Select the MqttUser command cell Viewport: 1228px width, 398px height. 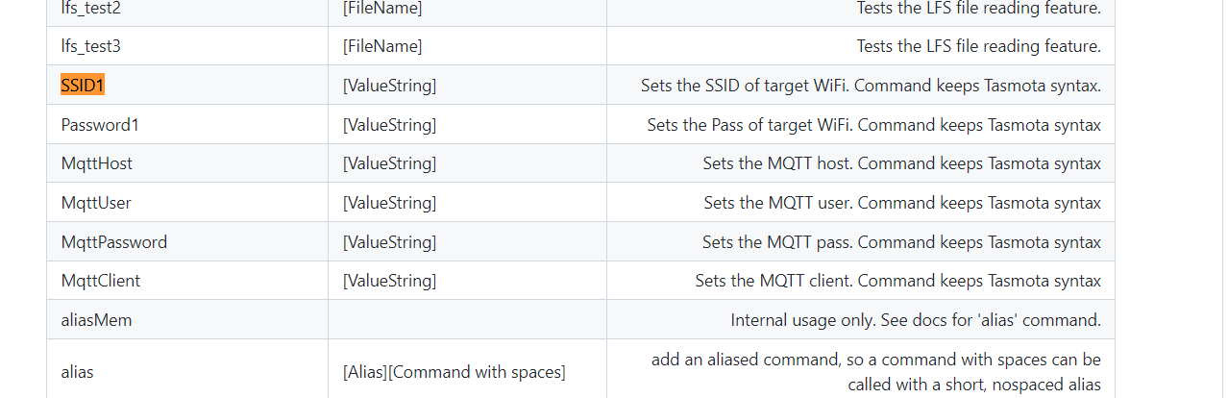click(187, 203)
